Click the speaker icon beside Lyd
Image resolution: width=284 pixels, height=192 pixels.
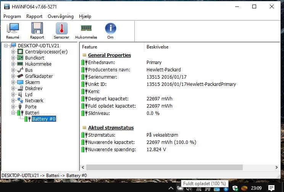20,94
